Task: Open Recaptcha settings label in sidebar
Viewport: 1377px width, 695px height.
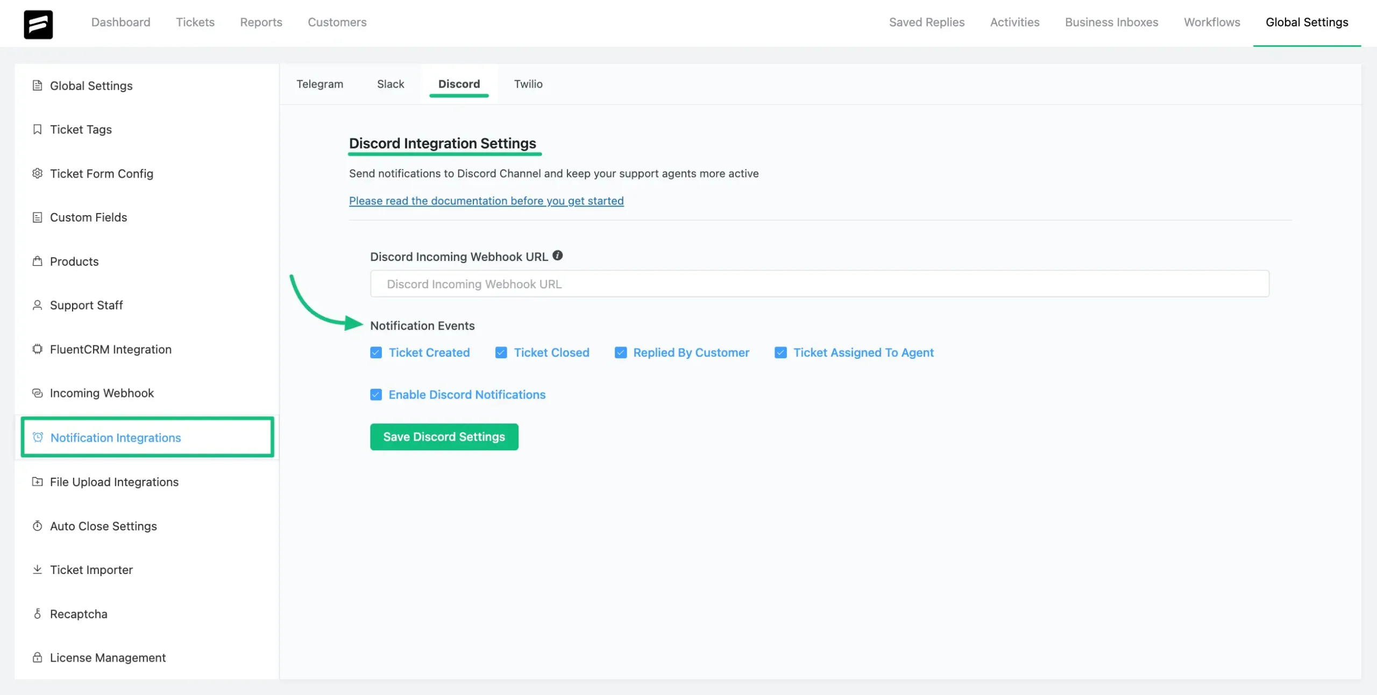Action: pos(79,613)
